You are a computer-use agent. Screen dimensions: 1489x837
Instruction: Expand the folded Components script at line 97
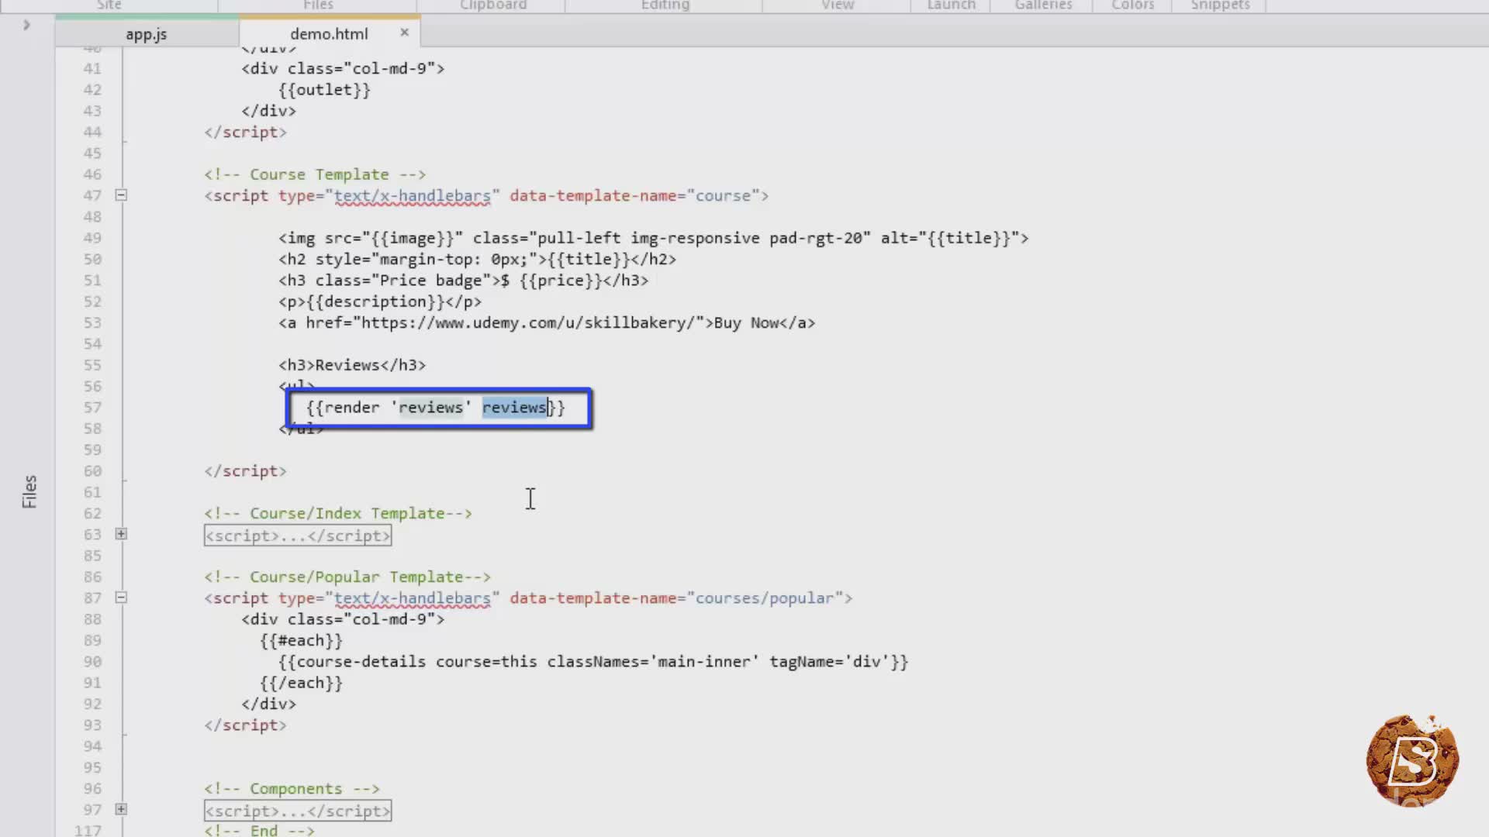coord(121,809)
